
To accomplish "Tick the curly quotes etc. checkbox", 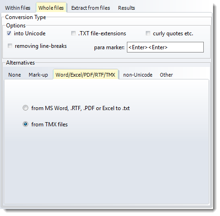I will tap(148, 33).
